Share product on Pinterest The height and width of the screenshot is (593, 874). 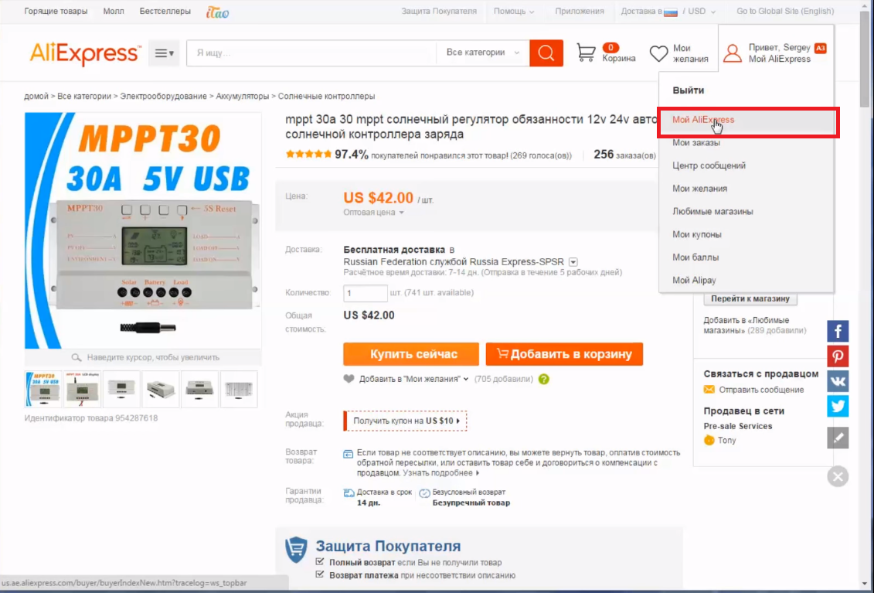[838, 356]
